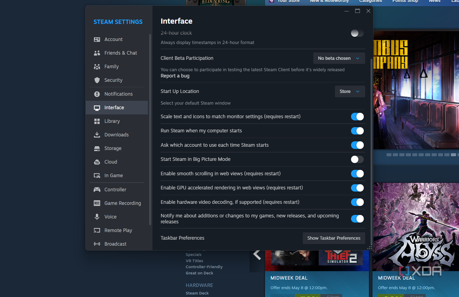The height and width of the screenshot is (297, 459).
Task: Click the Notifications exclamation icon
Action: pos(97,94)
